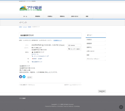Go to next post 四日市ドームレトロストリート
This screenshot has height=111, width=125.
(x=73, y=85)
